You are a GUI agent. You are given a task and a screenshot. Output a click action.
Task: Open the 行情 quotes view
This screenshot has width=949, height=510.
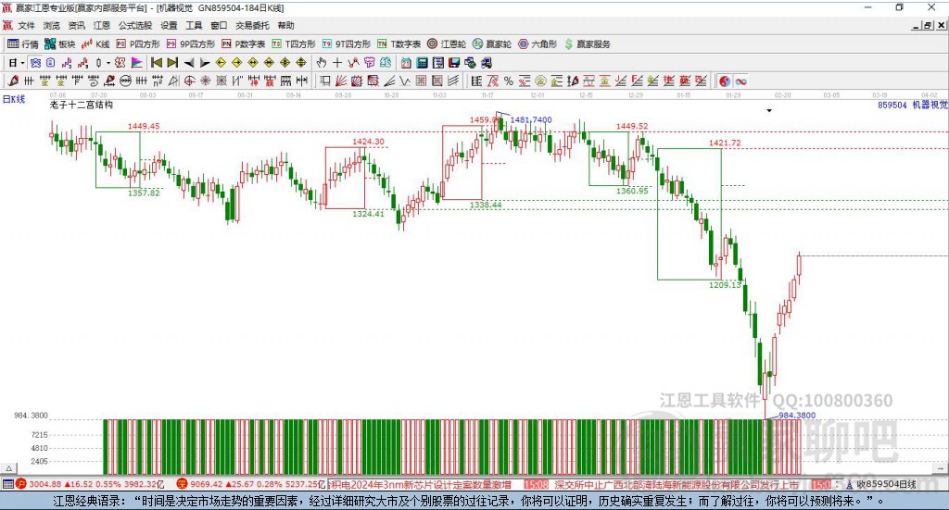tap(22, 44)
